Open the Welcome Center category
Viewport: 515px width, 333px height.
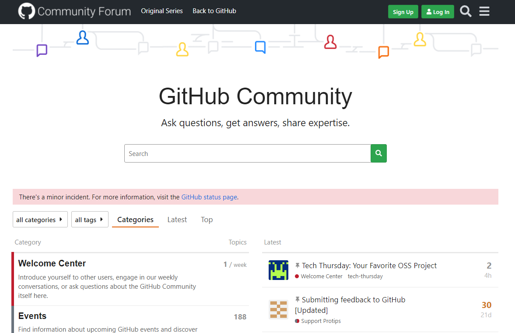52,263
